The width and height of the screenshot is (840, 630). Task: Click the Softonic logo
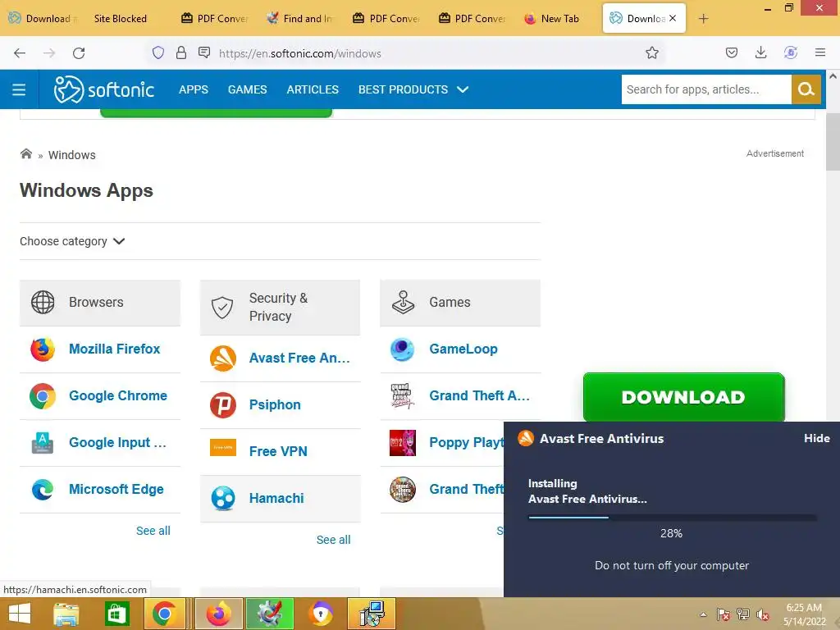[104, 89]
